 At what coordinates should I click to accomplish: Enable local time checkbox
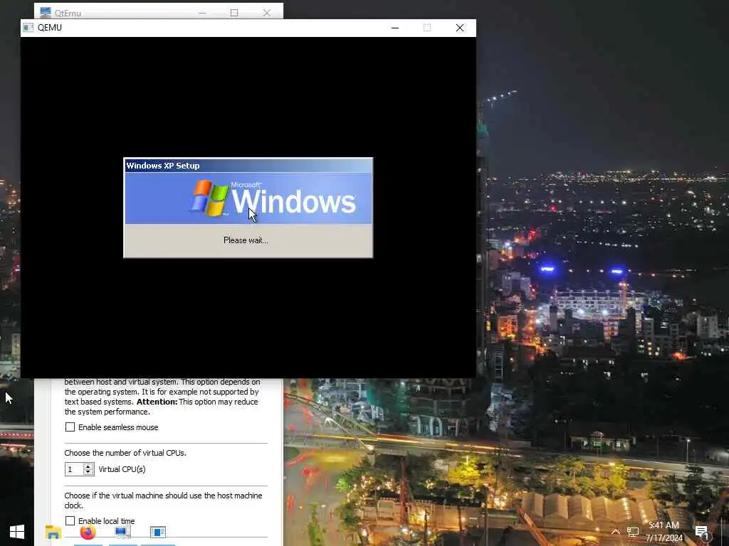[x=70, y=521]
